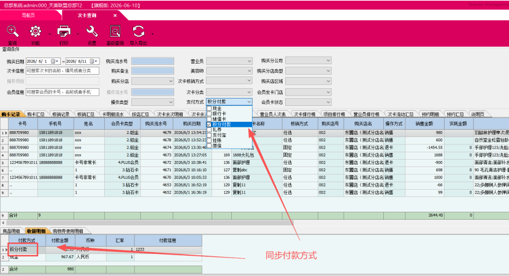
Task: Check the 现金 payment option
Action: tap(209, 108)
